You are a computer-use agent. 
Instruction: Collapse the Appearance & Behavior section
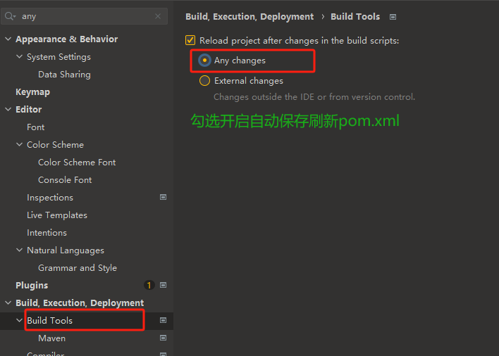[8, 39]
